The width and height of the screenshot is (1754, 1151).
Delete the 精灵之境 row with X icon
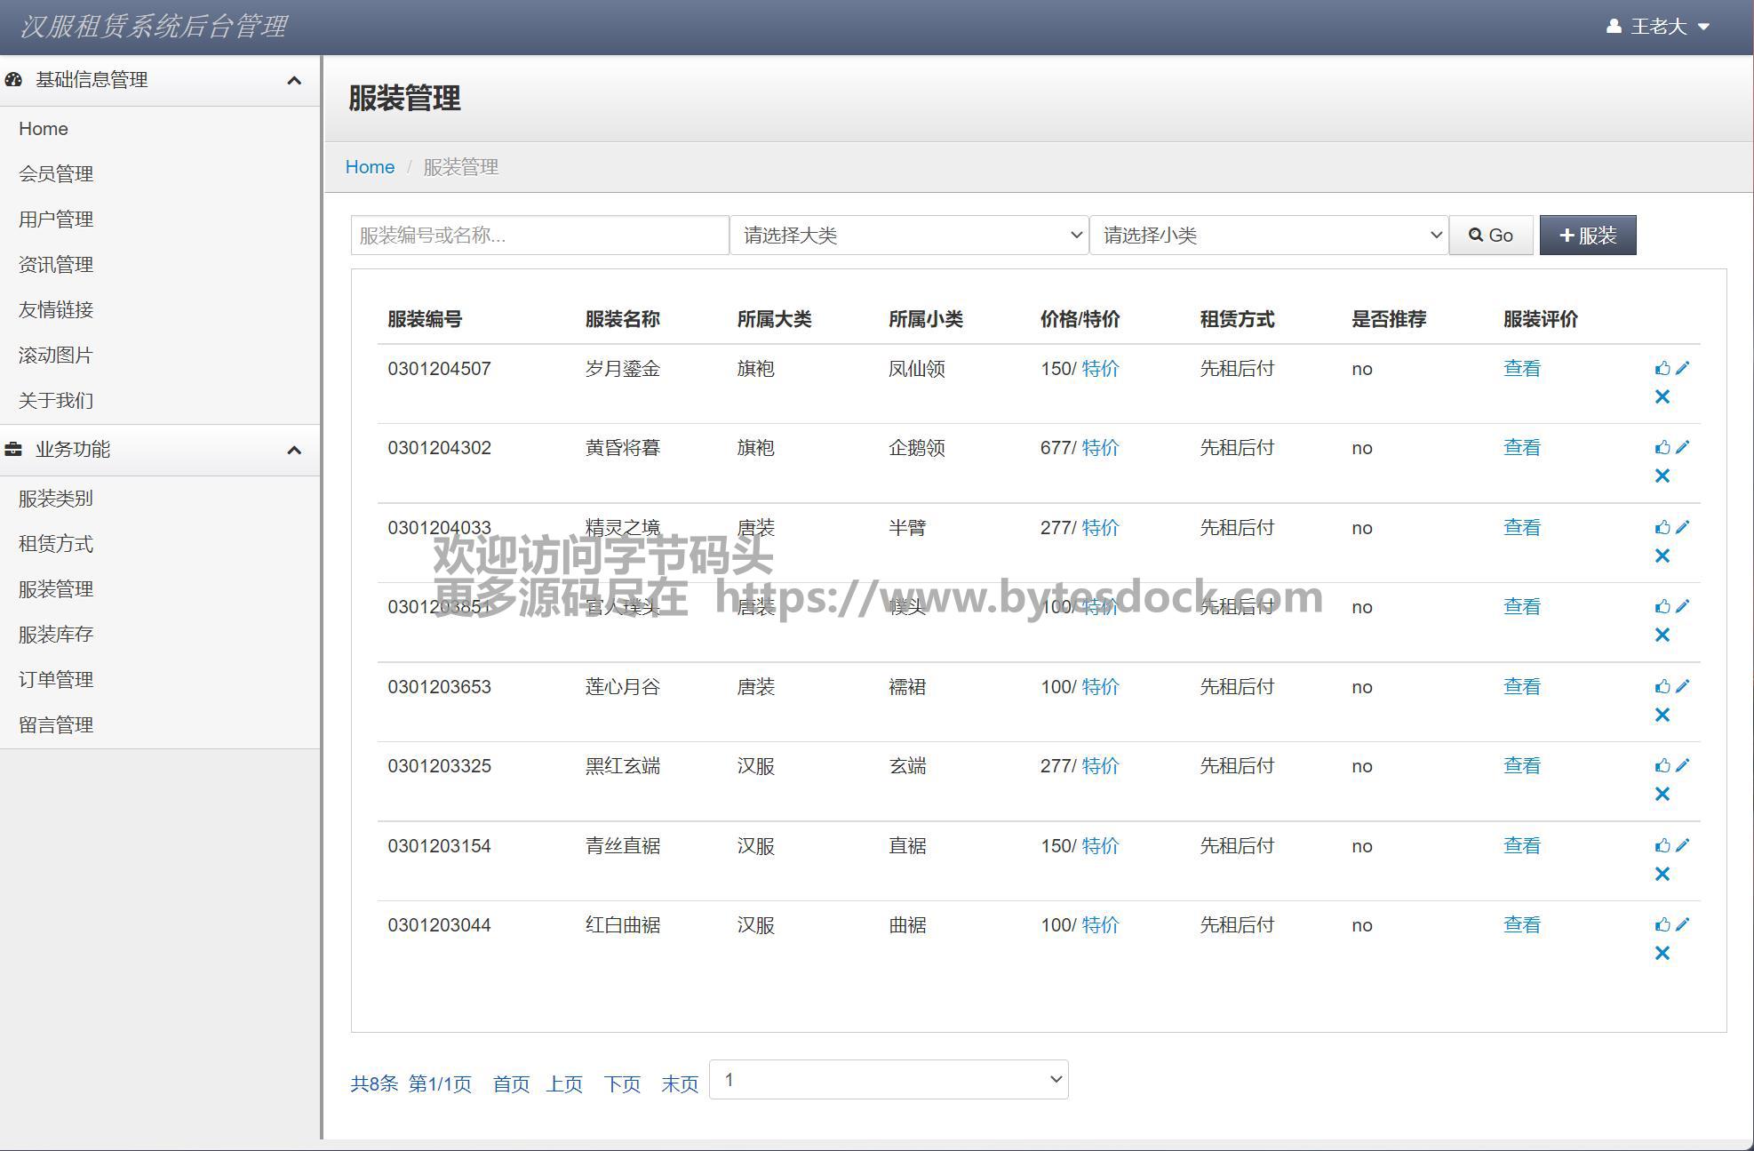[1662, 556]
